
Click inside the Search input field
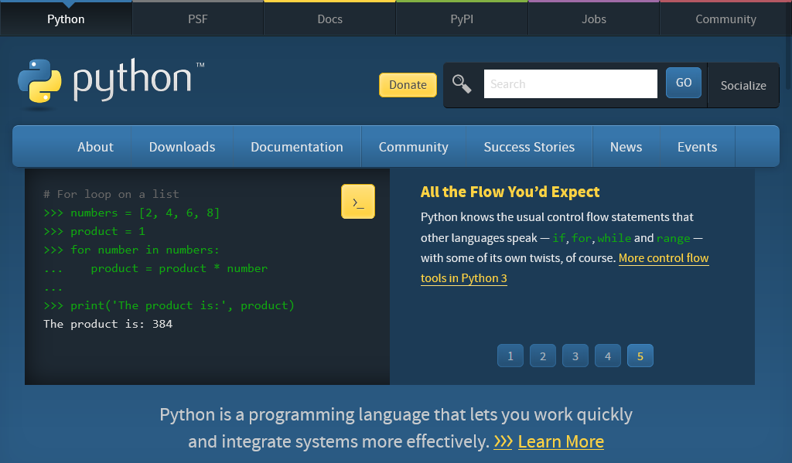pos(571,83)
